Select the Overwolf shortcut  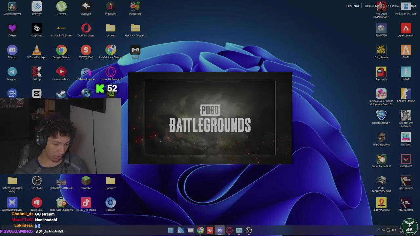click(x=86, y=9)
